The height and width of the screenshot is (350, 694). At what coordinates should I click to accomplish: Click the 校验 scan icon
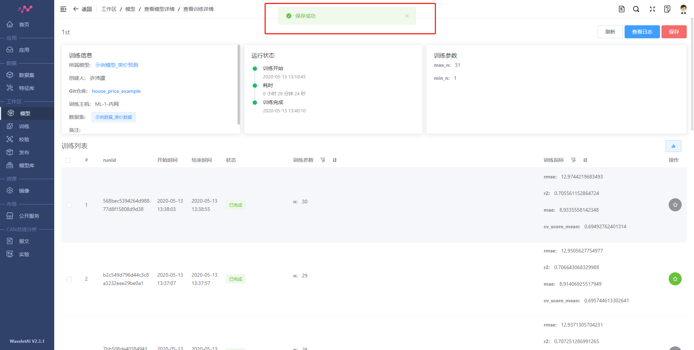(x=10, y=139)
